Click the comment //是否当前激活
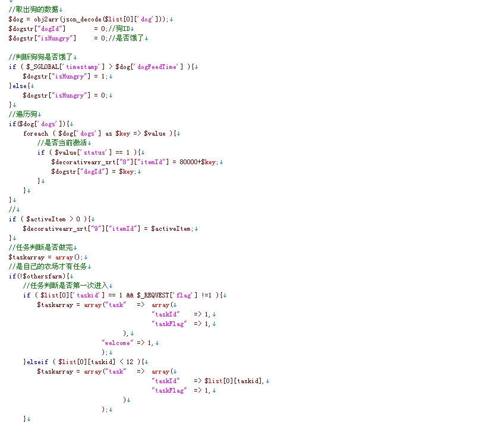The height and width of the screenshot is (423, 483). (x=64, y=143)
